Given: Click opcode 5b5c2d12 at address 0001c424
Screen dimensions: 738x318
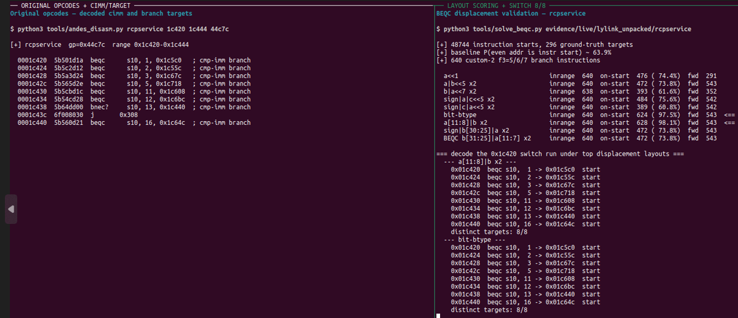Looking at the screenshot, I should click(69, 68).
